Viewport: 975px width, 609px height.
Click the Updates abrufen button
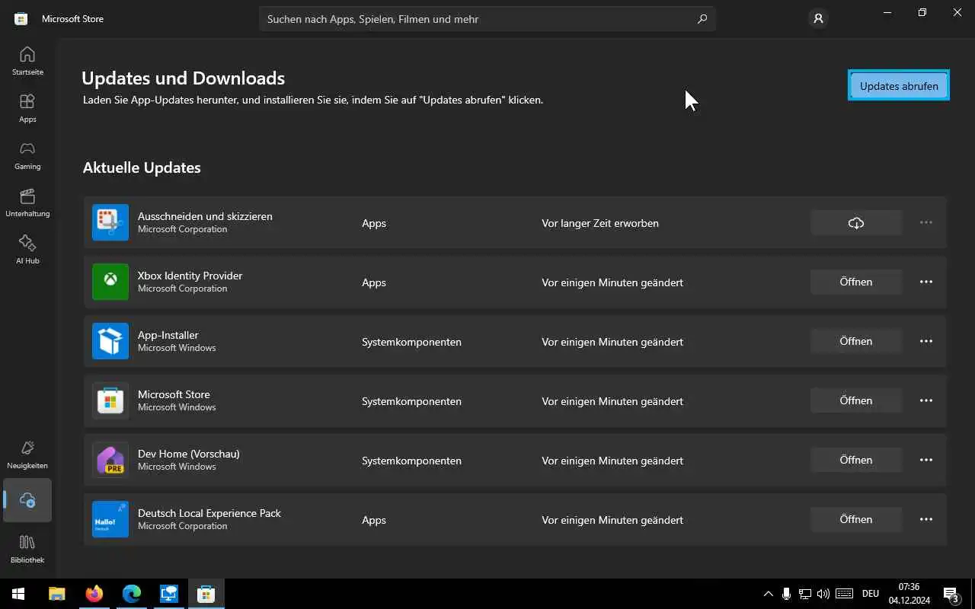pos(899,85)
